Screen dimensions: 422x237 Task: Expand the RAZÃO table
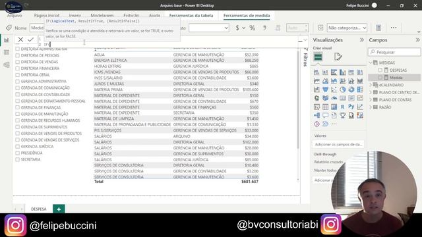[371, 107]
